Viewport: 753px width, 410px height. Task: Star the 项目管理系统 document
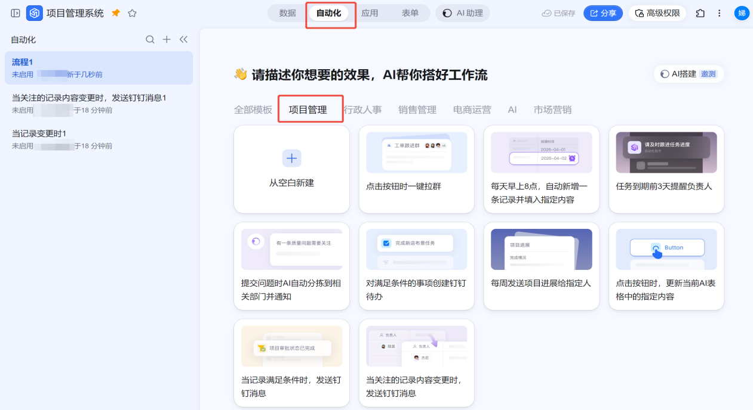coord(132,13)
